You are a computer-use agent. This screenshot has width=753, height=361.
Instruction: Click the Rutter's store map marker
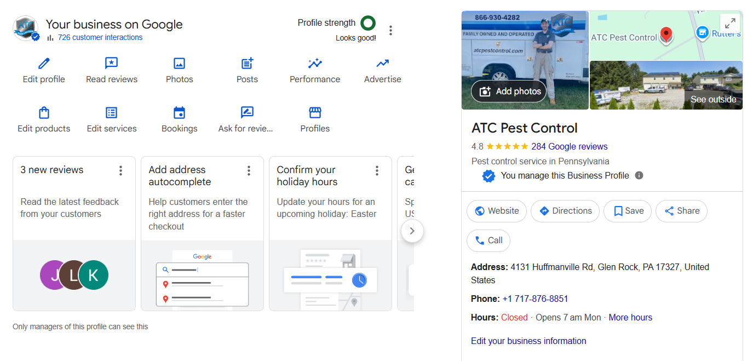702,33
